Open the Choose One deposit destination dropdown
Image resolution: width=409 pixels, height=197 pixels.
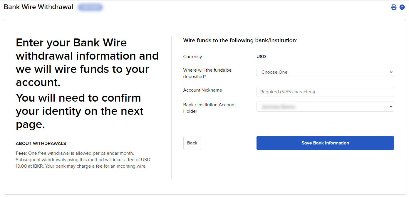325,72
